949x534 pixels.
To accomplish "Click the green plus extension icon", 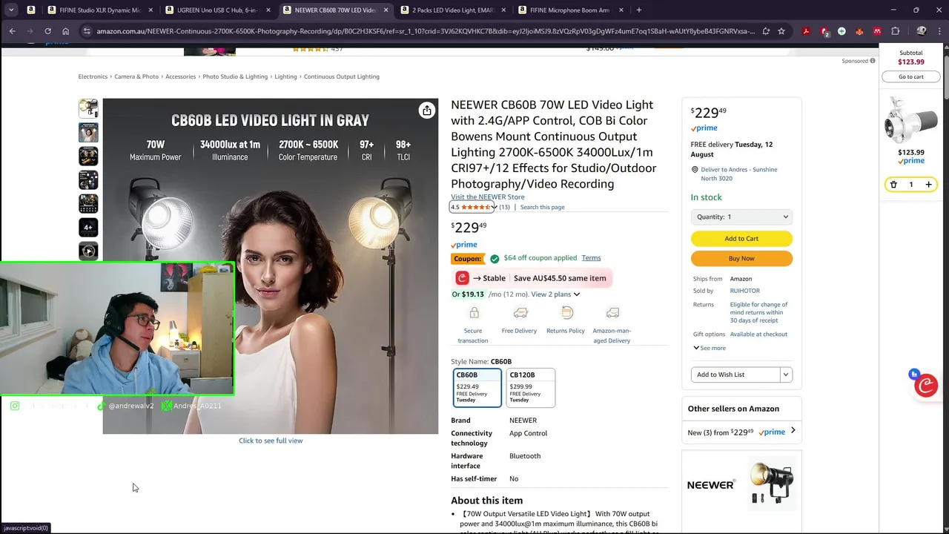I will pos(841,31).
